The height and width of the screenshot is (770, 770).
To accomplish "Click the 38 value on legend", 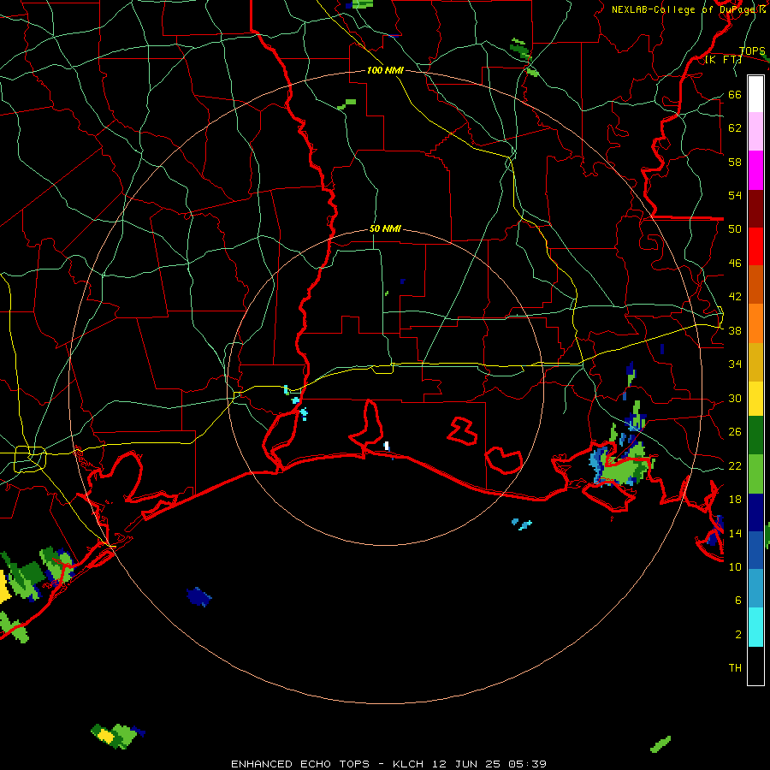I will pyautogui.click(x=735, y=330).
